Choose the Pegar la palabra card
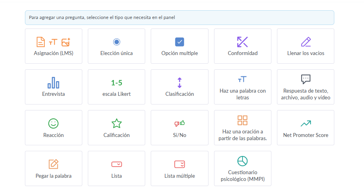 coord(53,168)
